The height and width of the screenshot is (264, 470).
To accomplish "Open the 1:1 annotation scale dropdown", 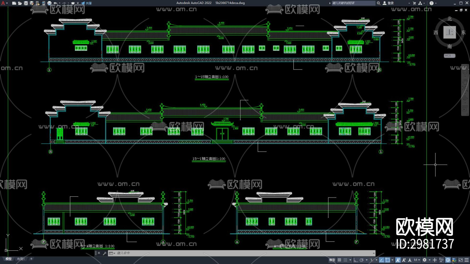I will pos(417,260).
